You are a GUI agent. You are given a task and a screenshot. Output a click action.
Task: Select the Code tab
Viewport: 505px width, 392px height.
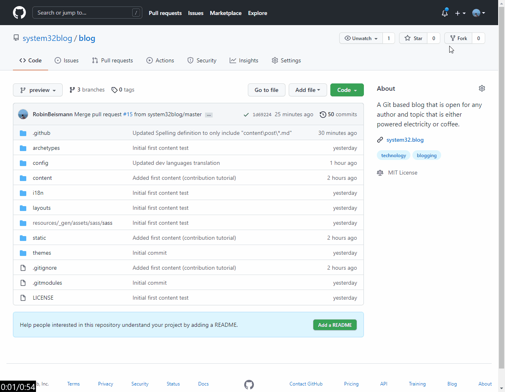30,60
